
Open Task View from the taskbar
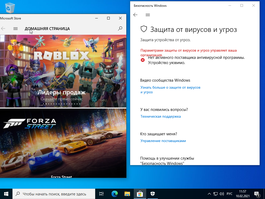tap(101, 194)
